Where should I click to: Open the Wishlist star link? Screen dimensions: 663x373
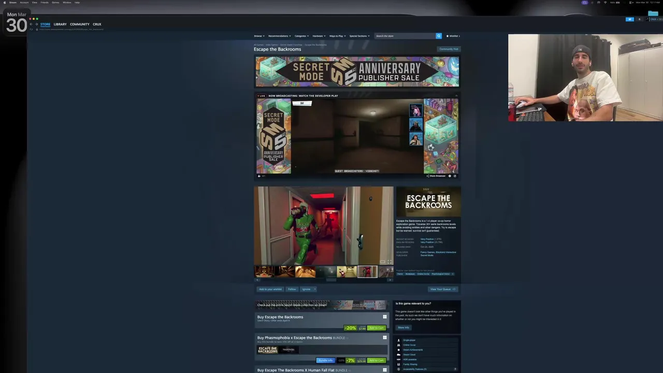pyautogui.click(x=452, y=36)
